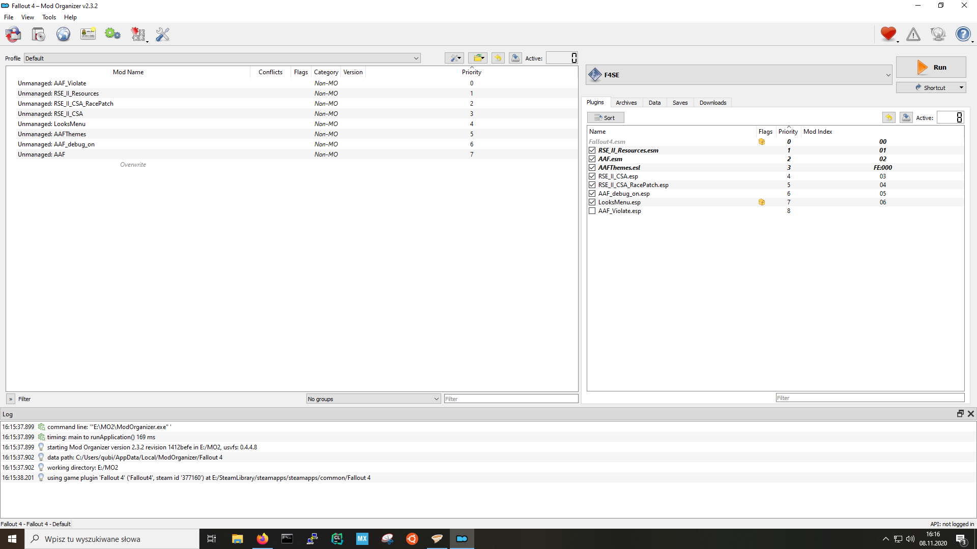Click the Run button
The image size is (977, 549).
coord(931,67)
